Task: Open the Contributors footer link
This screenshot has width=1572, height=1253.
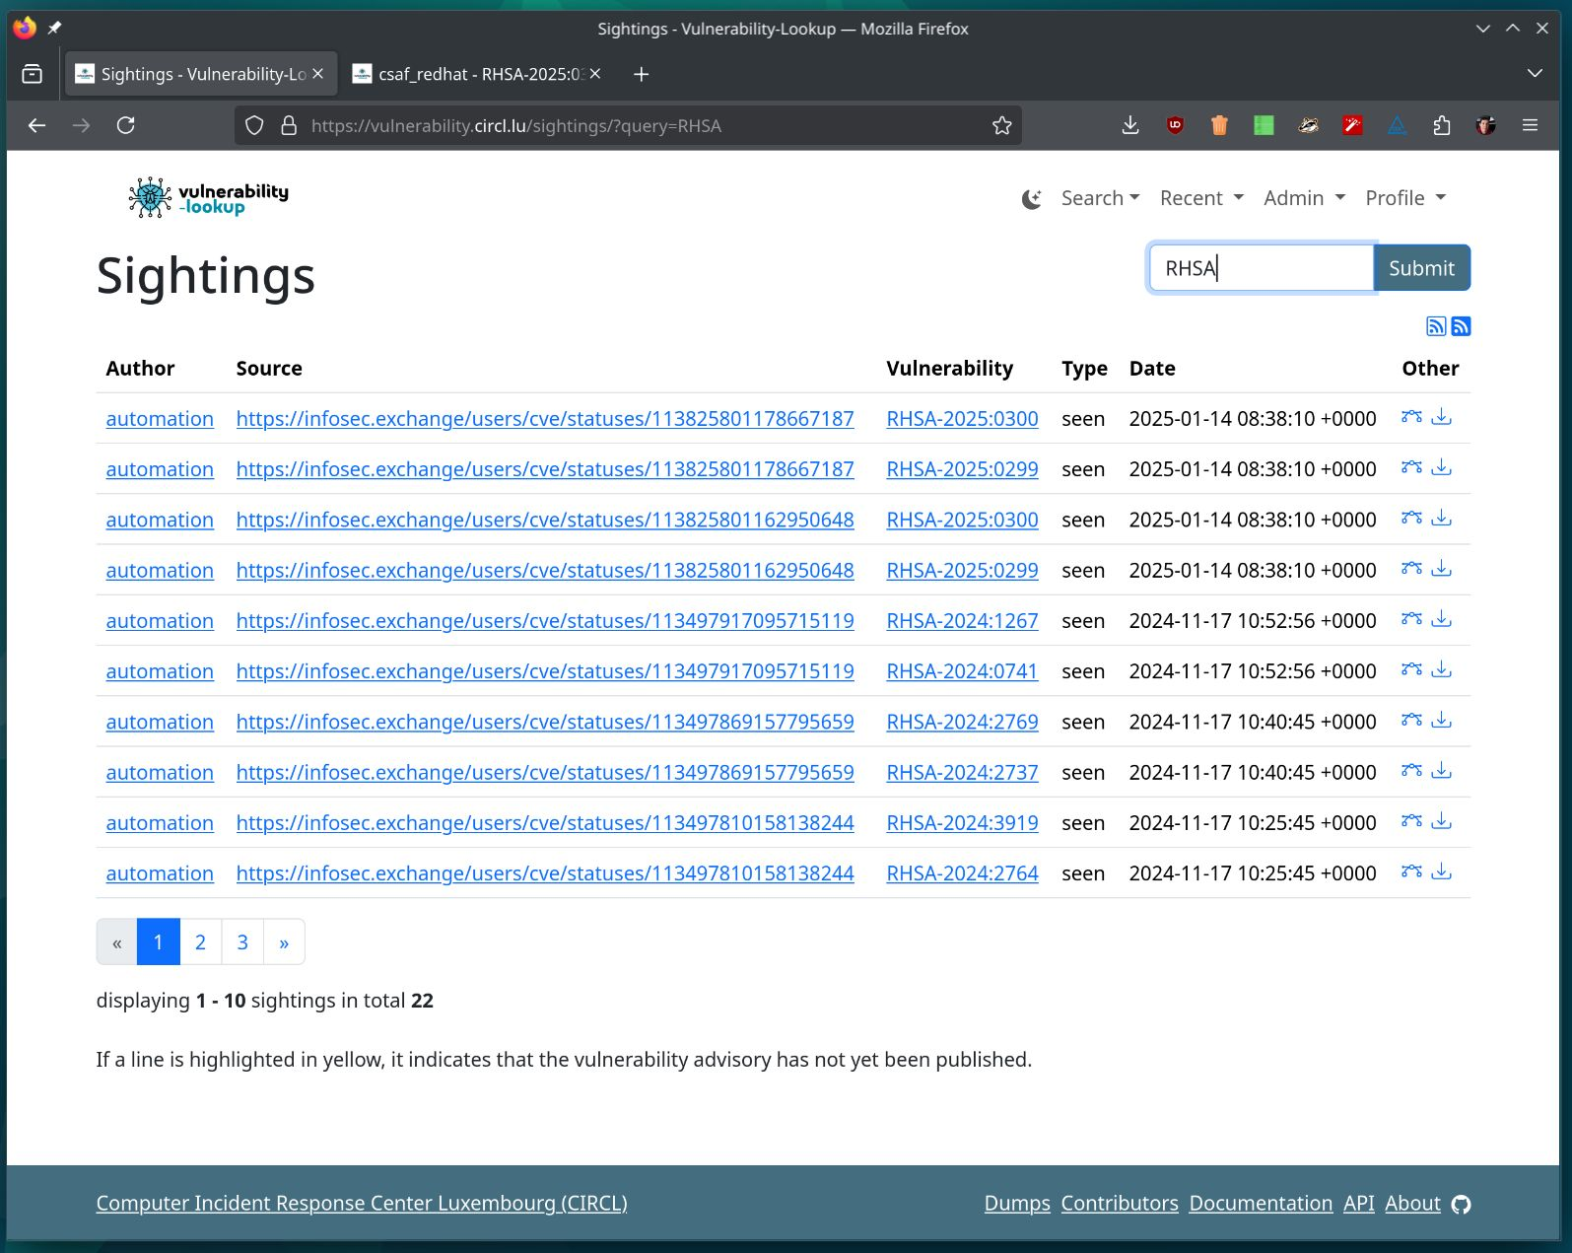Action: (x=1120, y=1204)
